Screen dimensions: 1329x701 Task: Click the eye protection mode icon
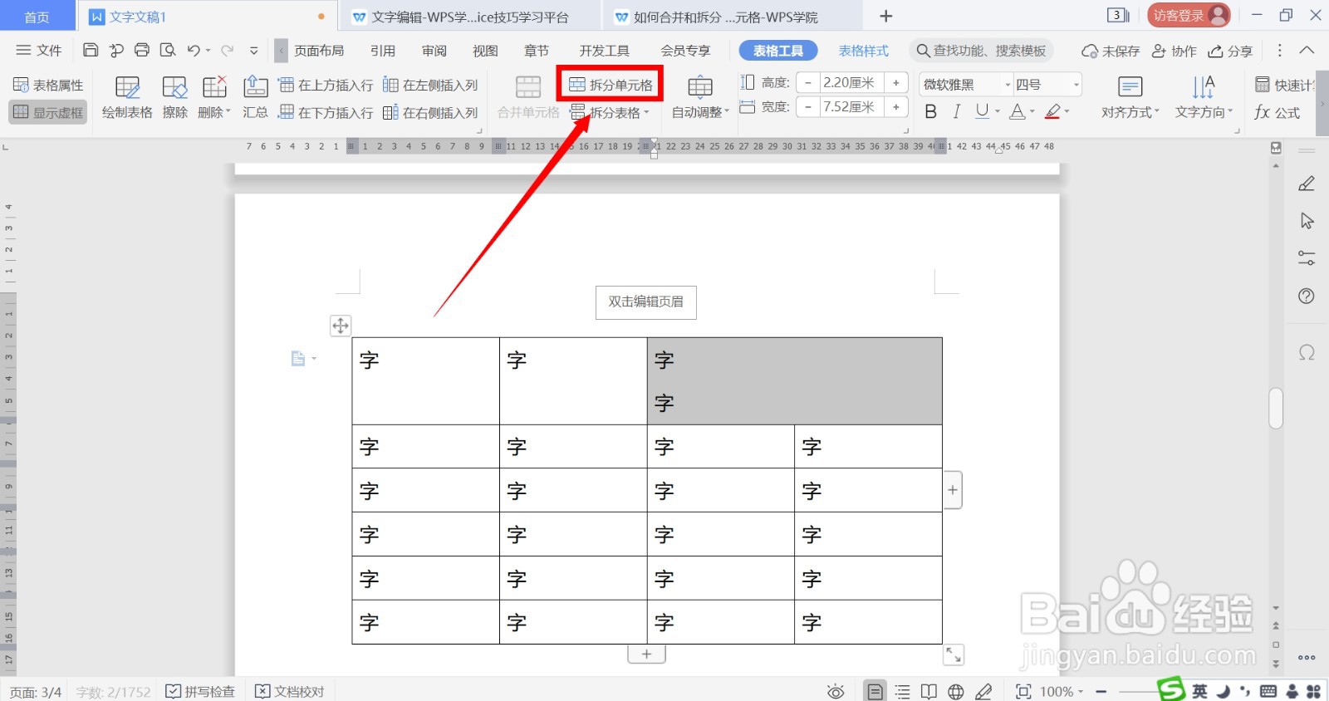click(x=836, y=692)
